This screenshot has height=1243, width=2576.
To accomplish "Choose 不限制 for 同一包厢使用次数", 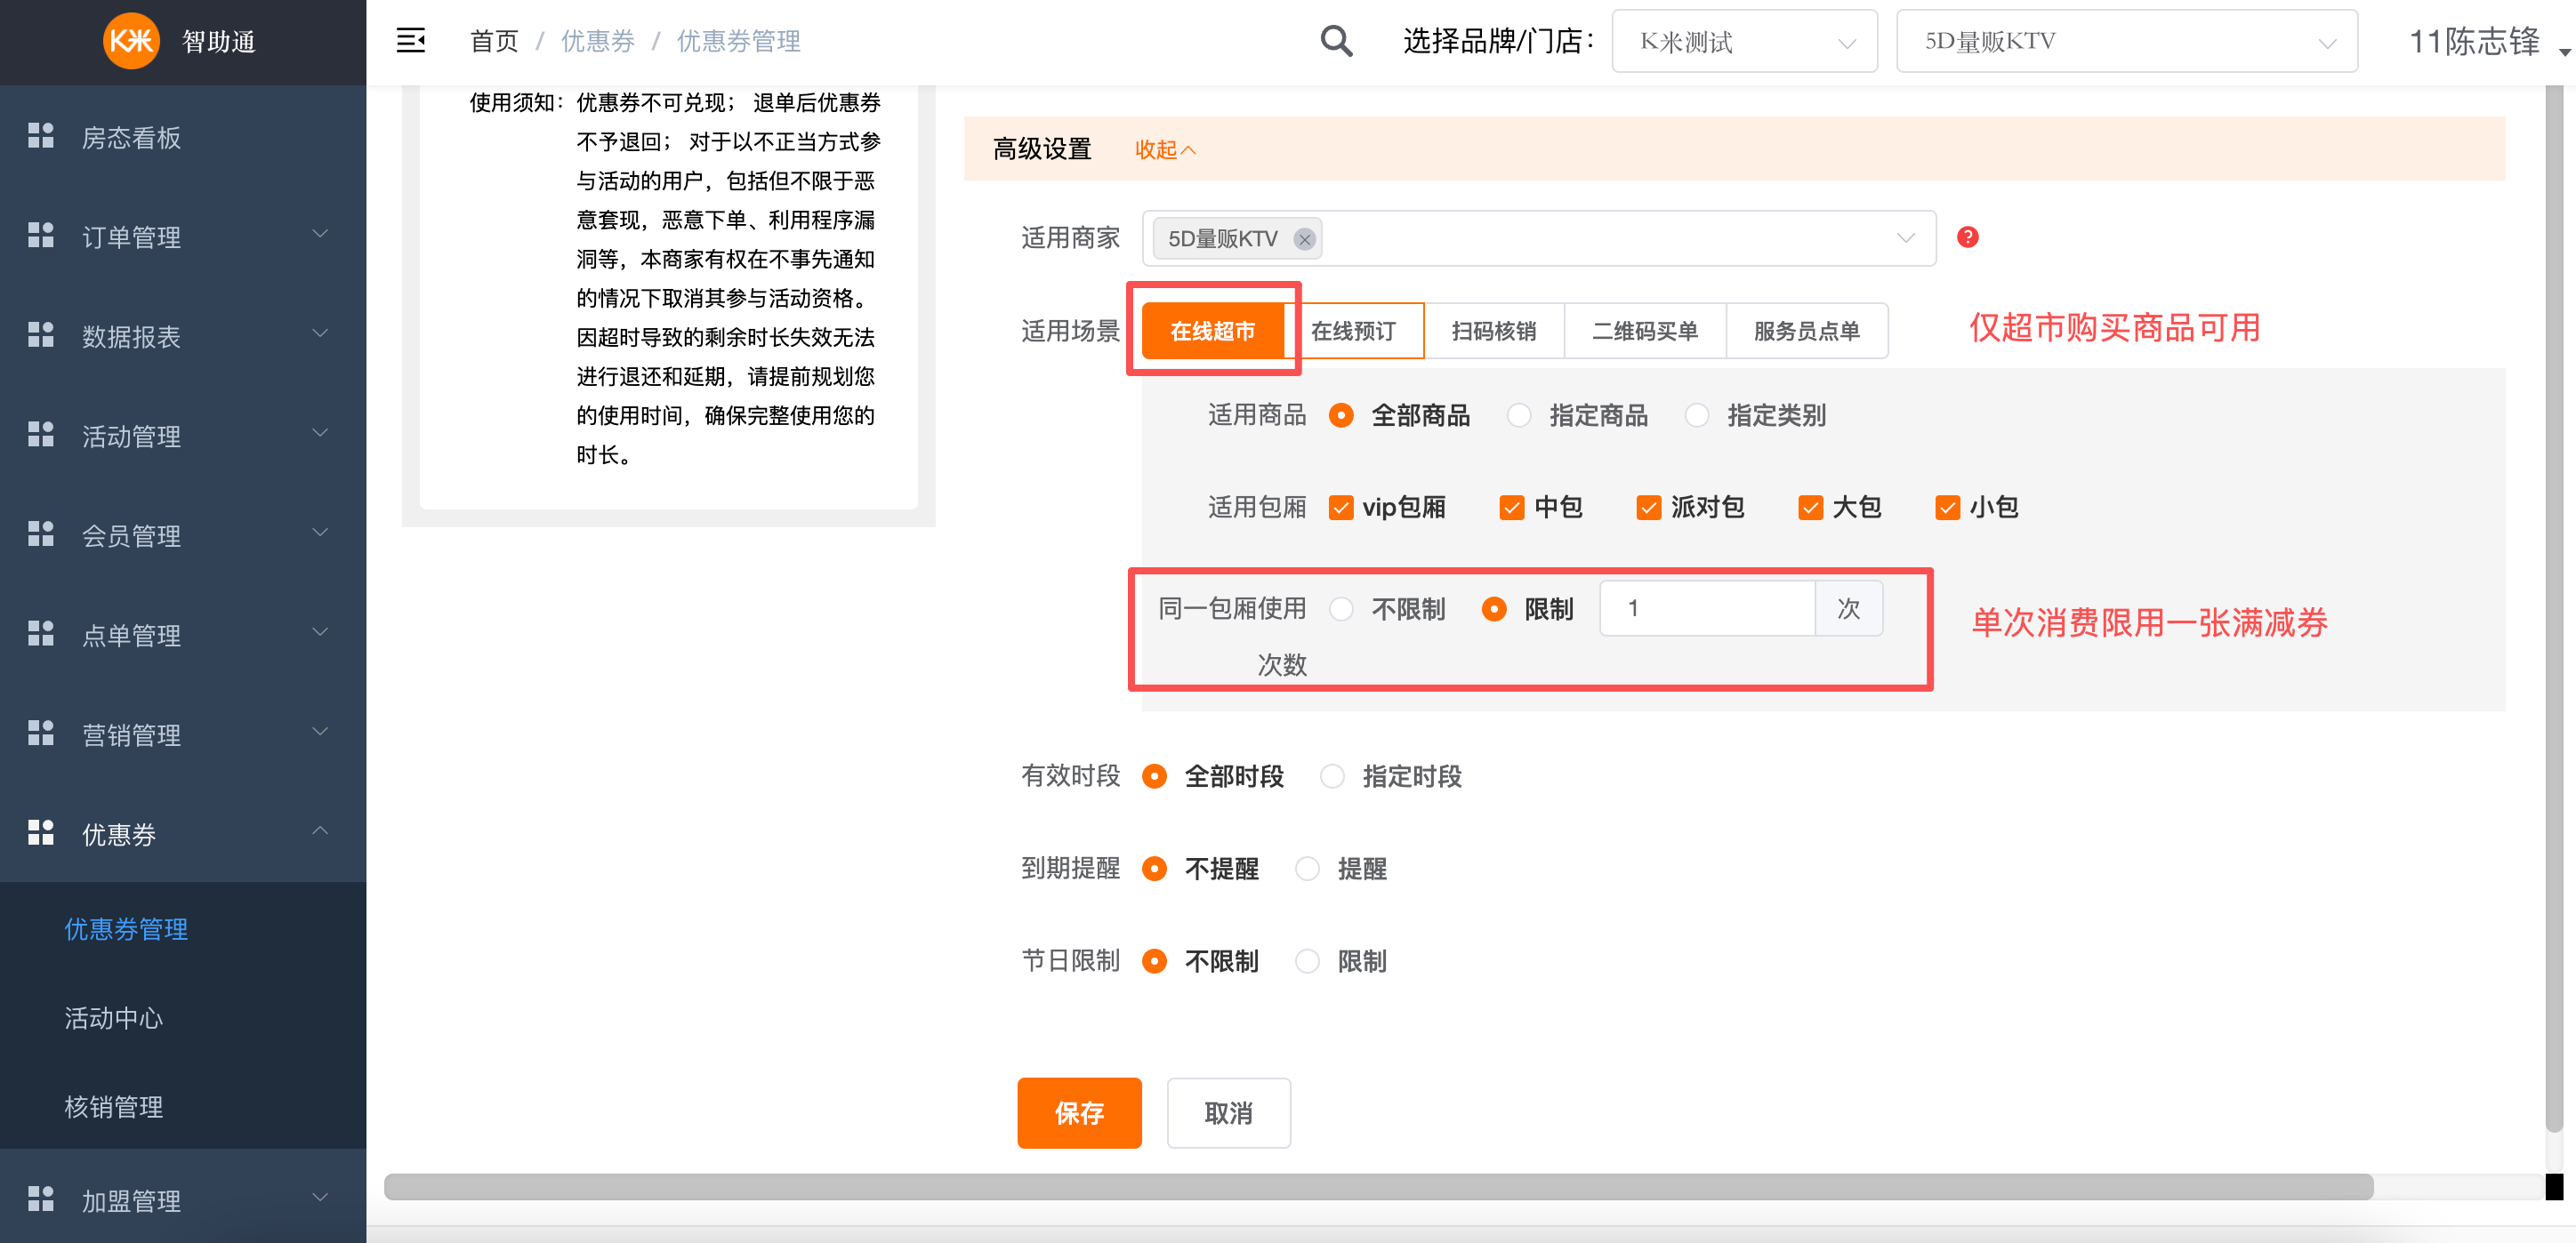I will [1342, 608].
